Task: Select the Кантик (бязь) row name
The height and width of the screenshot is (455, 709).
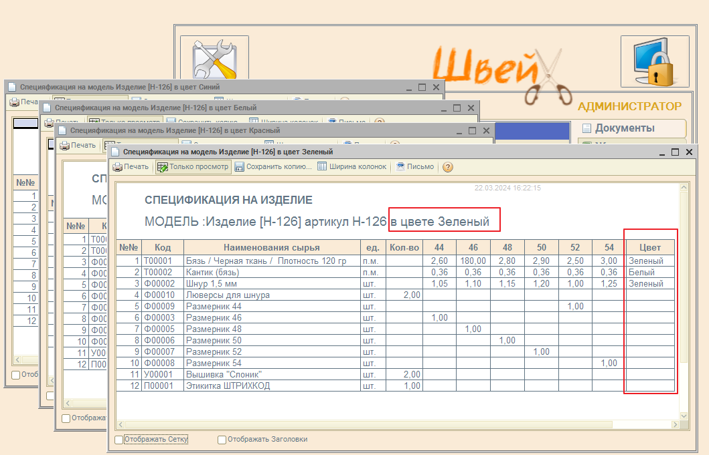Action: (x=272, y=272)
